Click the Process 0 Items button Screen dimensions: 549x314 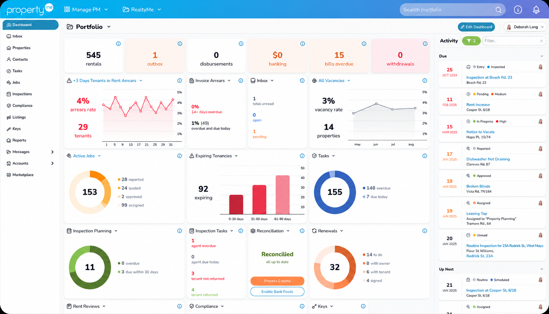[277, 281]
